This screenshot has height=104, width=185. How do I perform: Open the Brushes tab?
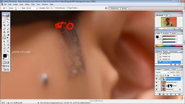(x=124, y=8)
